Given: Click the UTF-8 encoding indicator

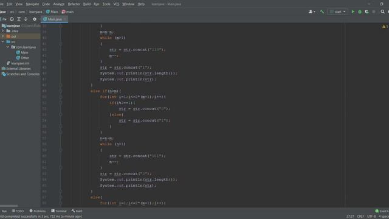Looking at the screenshot, I should click(371, 217).
